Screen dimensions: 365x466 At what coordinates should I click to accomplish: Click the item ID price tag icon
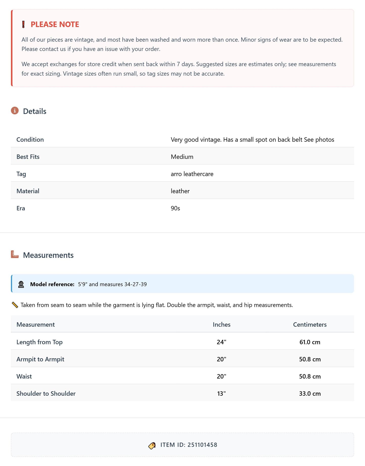152,446
